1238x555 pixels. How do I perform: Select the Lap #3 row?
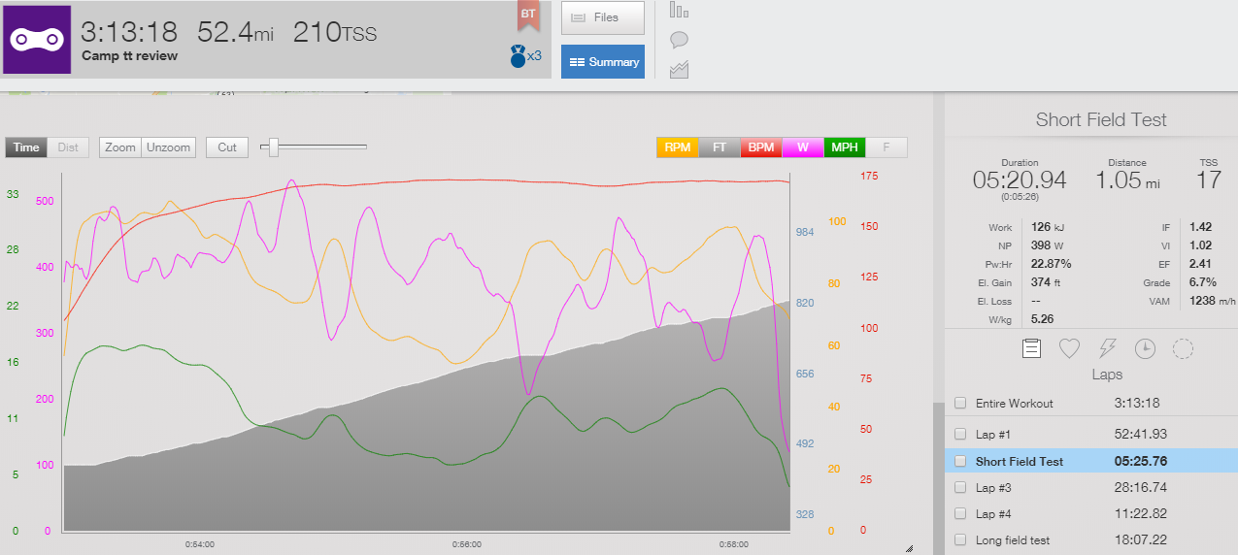(1091, 488)
